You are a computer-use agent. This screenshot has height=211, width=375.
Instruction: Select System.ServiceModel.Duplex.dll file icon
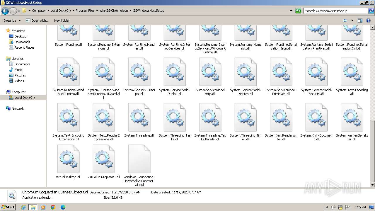(175, 72)
